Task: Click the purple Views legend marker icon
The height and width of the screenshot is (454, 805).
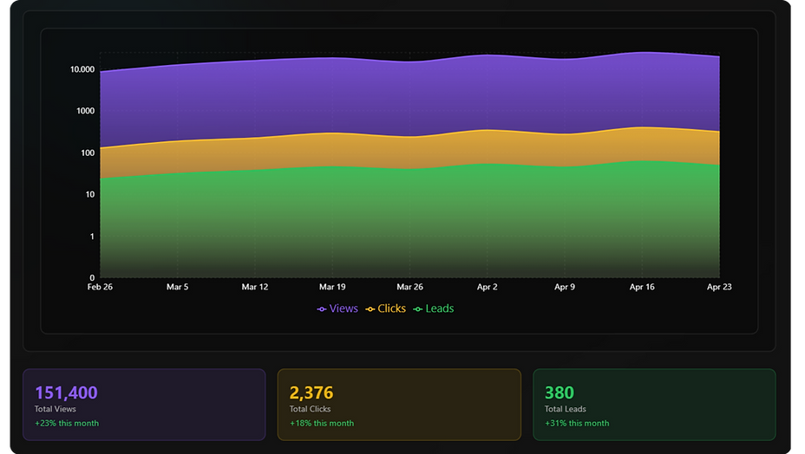Action: click(321, 309)
